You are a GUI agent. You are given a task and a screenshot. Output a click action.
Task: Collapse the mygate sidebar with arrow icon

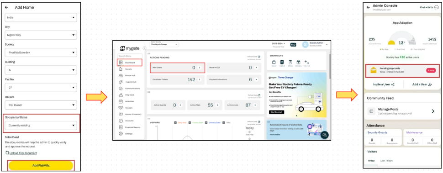(x=144, y=48)
